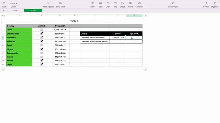Viewport: 220px width, 123px height.
Task: Click the Pivot Table icon
Action: 60,3
